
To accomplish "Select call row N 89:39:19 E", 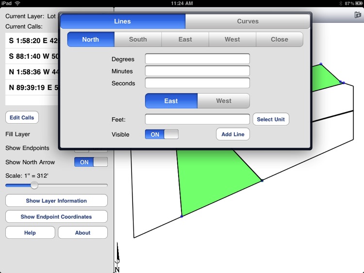I will point(32,87).
